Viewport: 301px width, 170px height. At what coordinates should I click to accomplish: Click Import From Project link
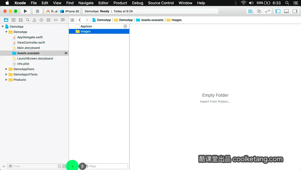coord(215,101)
